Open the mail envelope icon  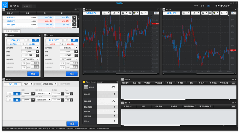coord(18,6)
